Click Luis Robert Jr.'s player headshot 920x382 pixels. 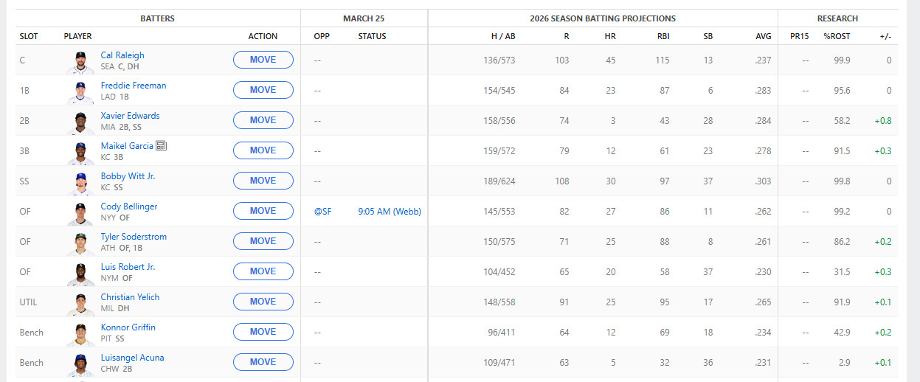tap(80, 273)
